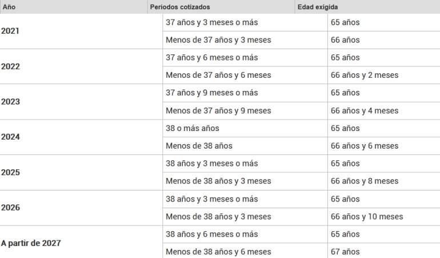Viewport: 440px width, 258px height.
Task: Click the 67 años cell
Action: coord(384,251)
